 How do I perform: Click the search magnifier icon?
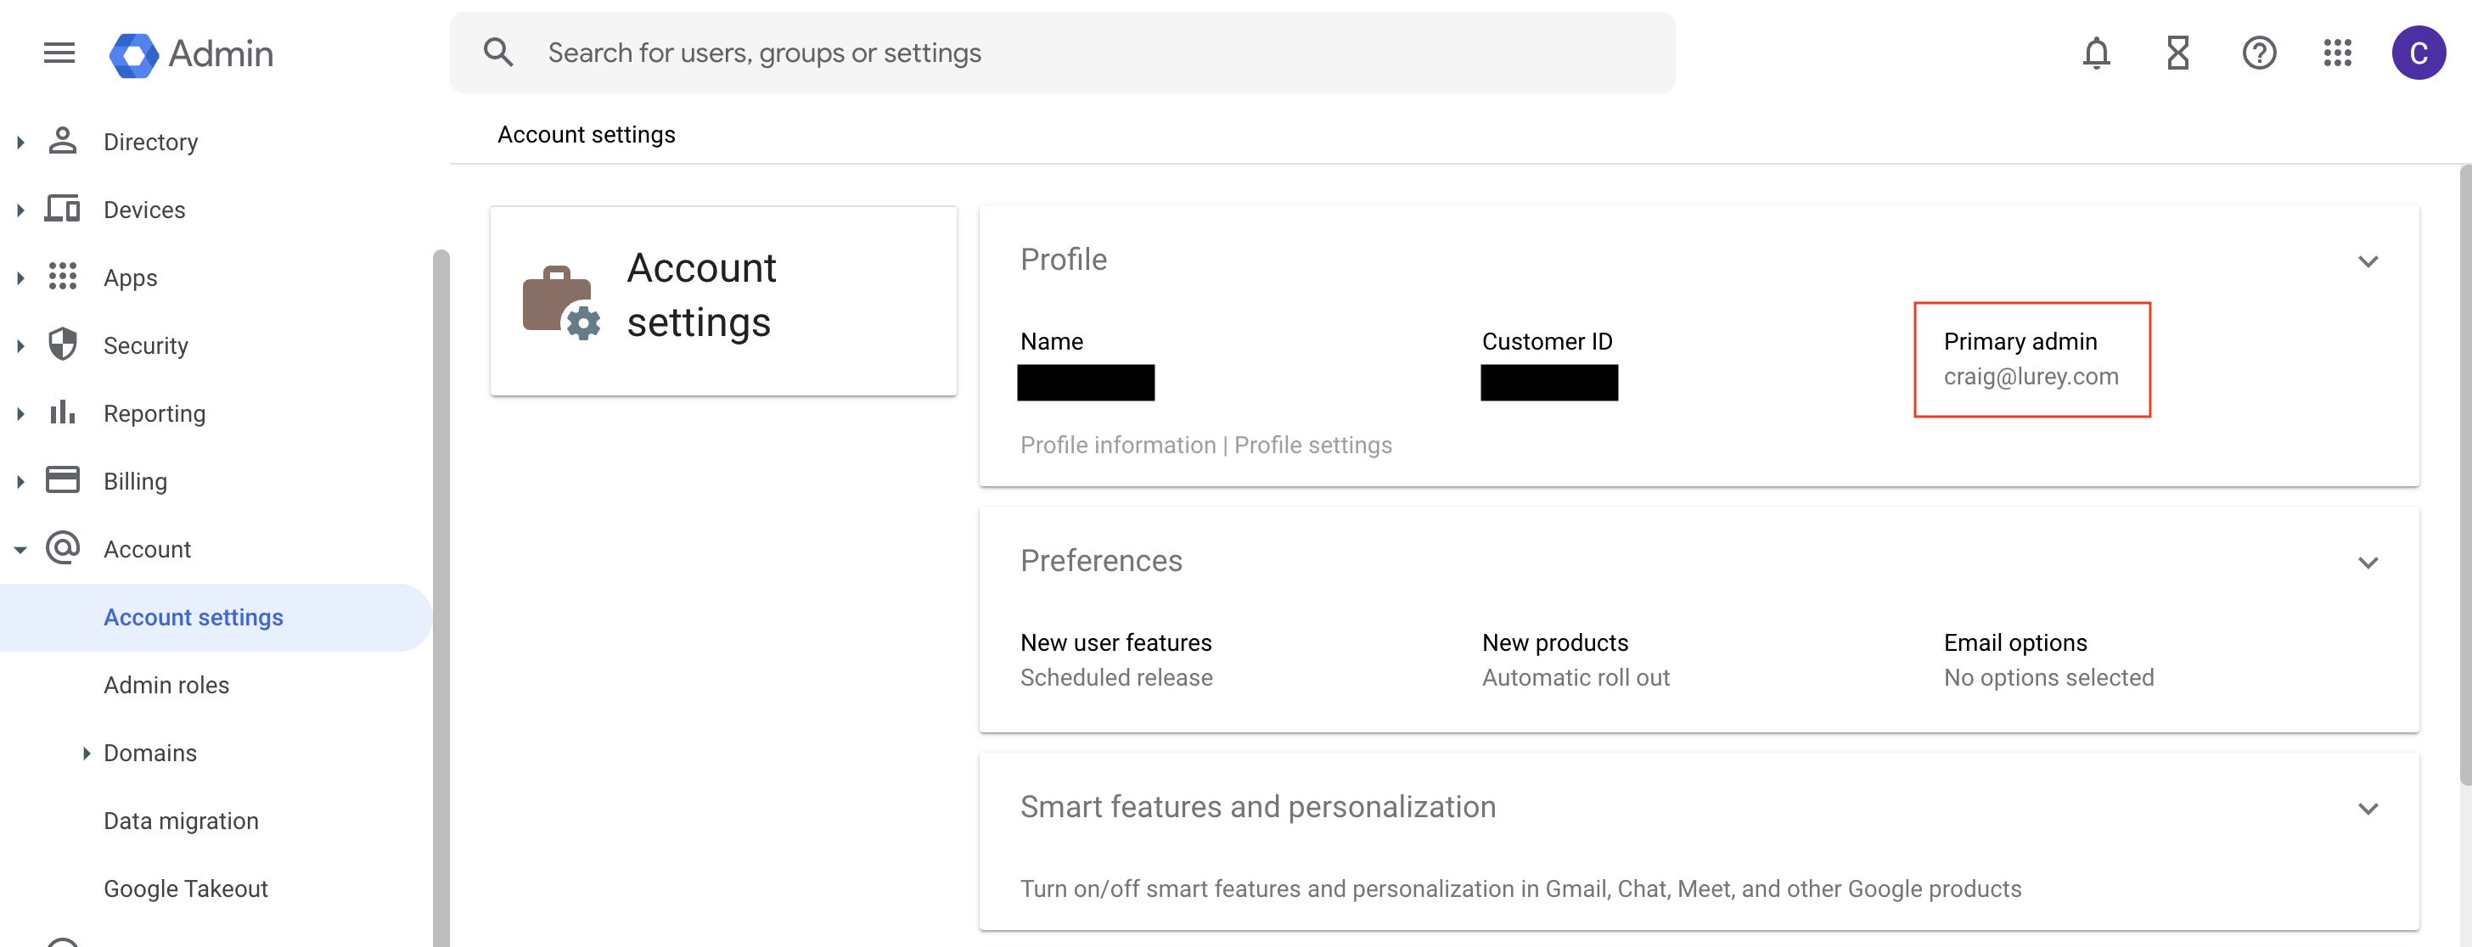[x=498, y=53]
